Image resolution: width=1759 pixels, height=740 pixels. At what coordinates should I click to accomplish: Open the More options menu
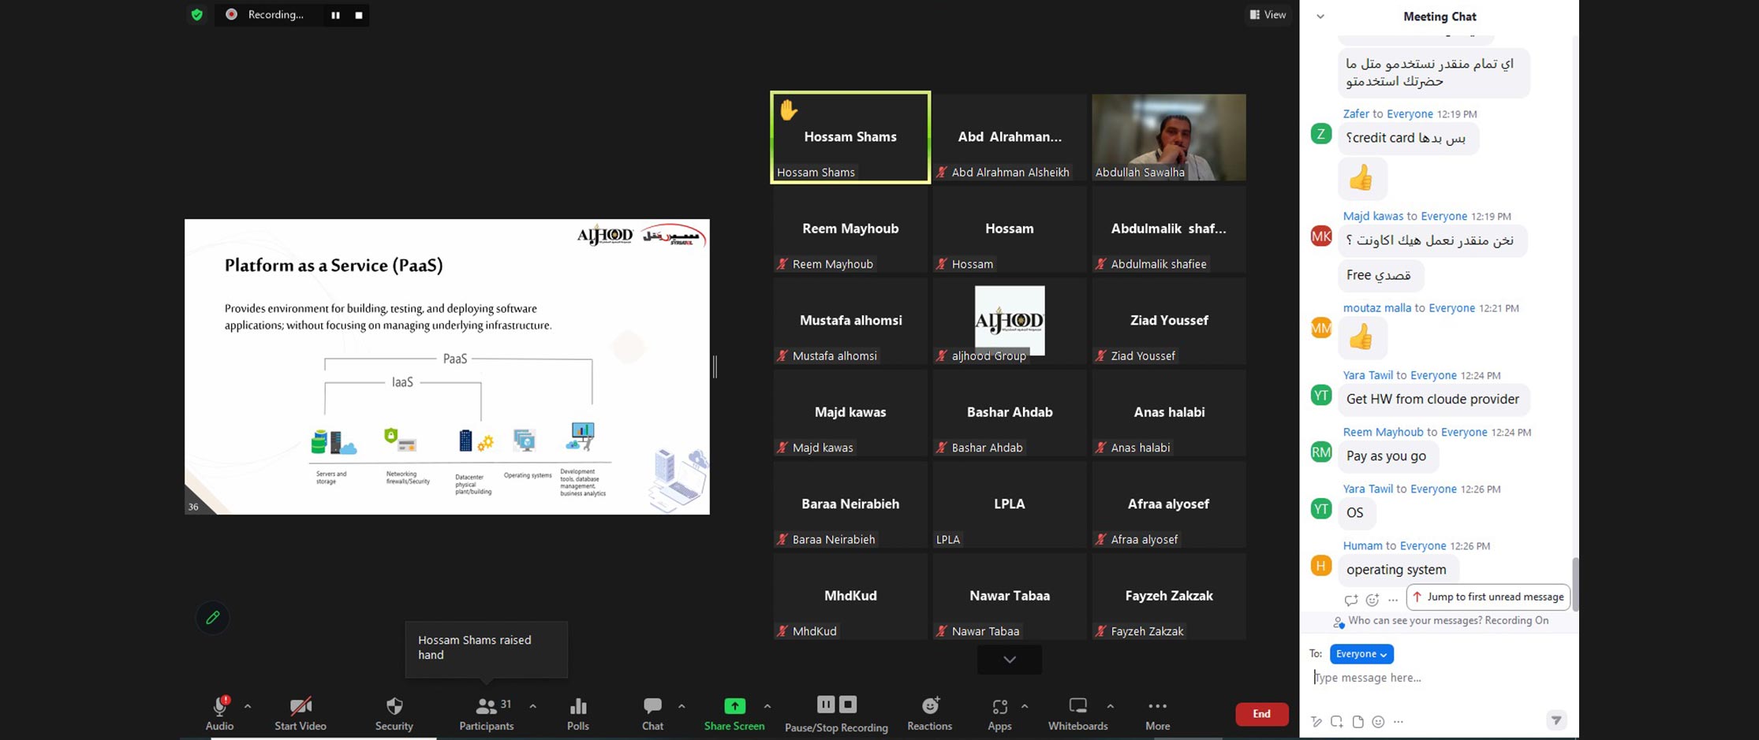click(x=1157, y=707)
